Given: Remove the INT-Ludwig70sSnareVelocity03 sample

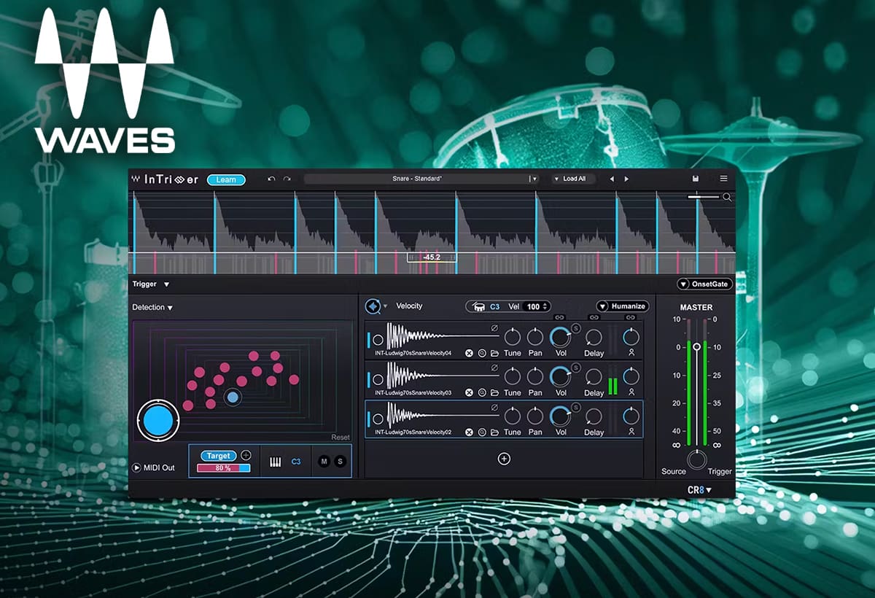Looking at the screenshot, I should (x=469, y=392).
